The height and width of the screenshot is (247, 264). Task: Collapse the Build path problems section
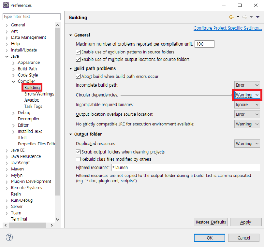tap(71, 68)
